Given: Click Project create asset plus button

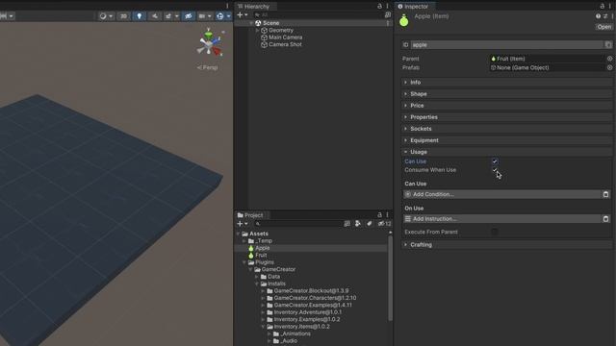Looking at the screenshot, I should (240, 224).
